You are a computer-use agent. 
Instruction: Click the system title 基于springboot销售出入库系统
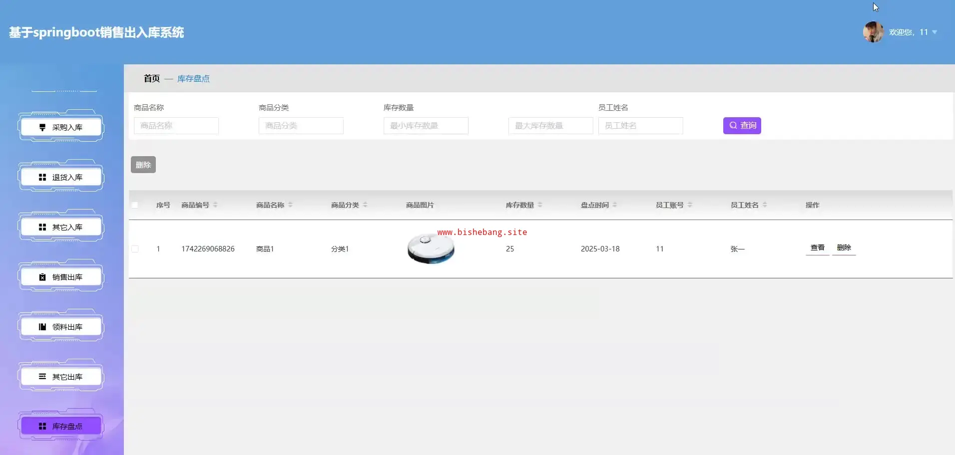96,32
